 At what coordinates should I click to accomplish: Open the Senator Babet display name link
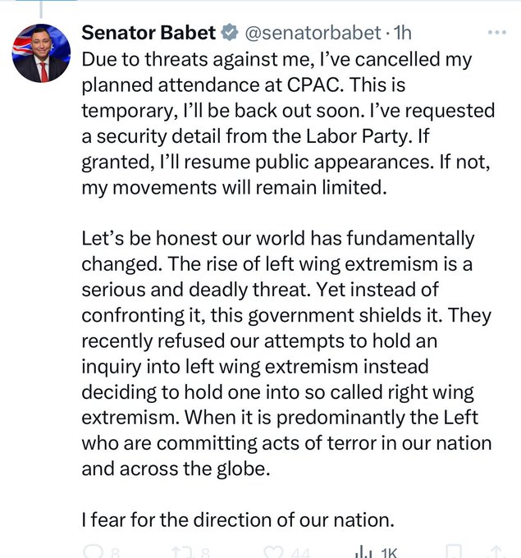(x=149, y=33)
